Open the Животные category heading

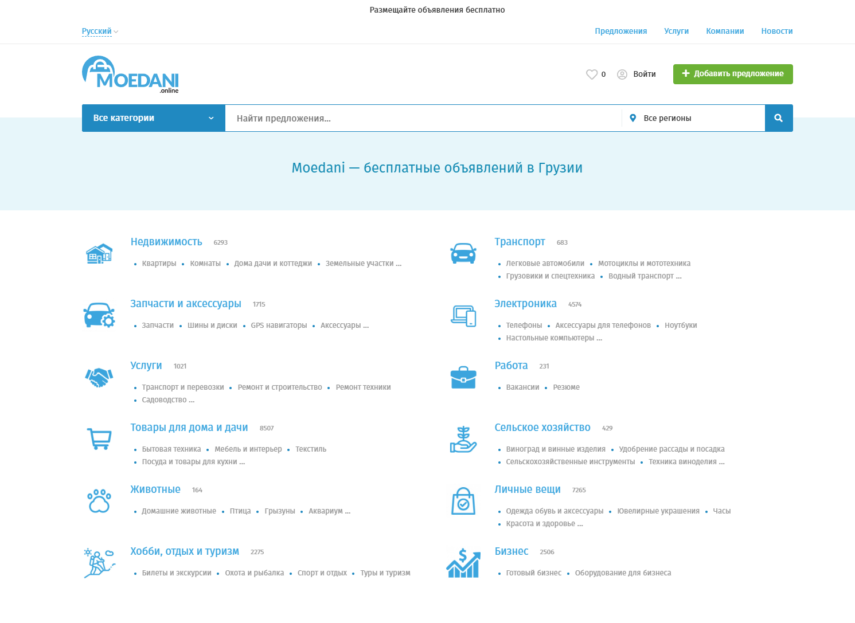(155, 489)
